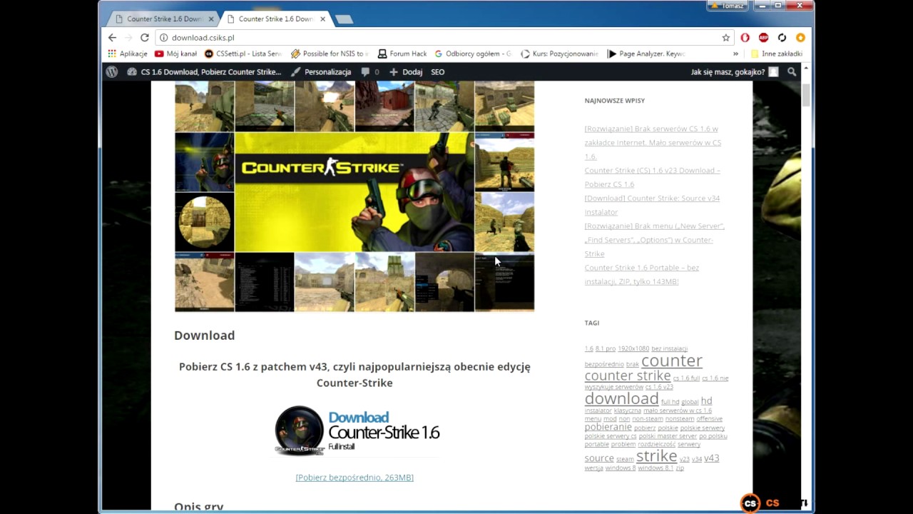
Task: Open the CSSetti.pl bookmark
Action: click(x=243, y=54)
